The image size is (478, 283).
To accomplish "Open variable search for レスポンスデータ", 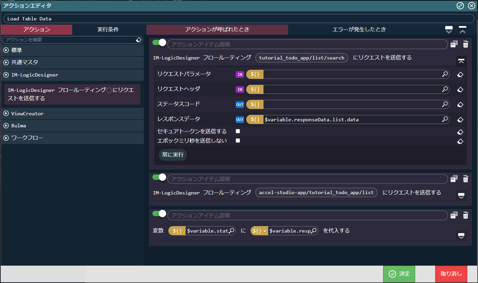I will click(x=445, y=119).
